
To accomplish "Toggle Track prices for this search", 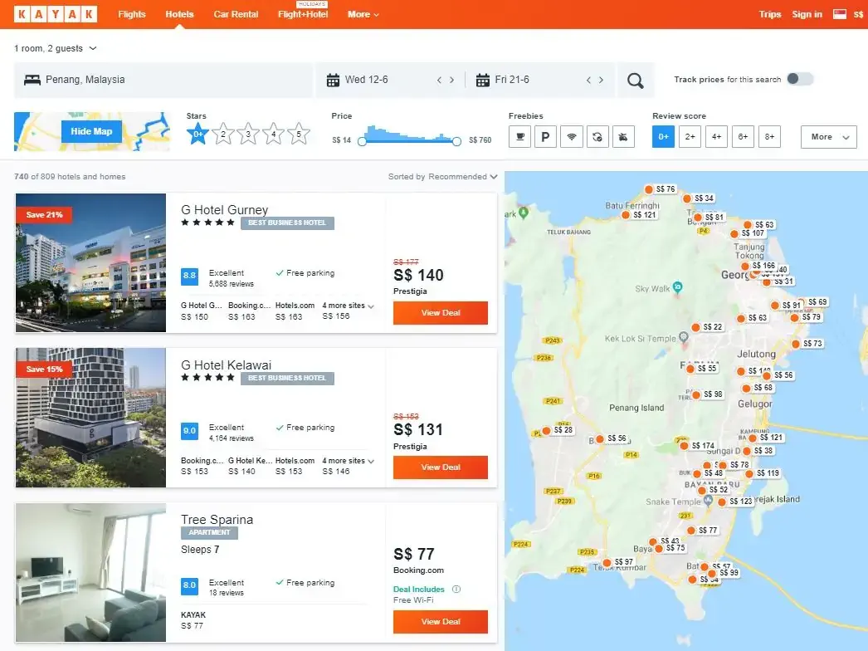I will 800,79.
